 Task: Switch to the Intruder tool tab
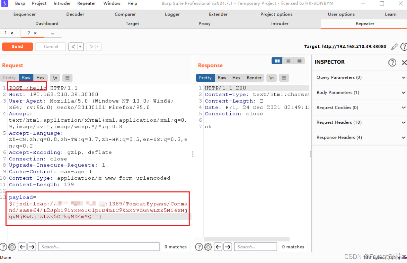(280, 24)
